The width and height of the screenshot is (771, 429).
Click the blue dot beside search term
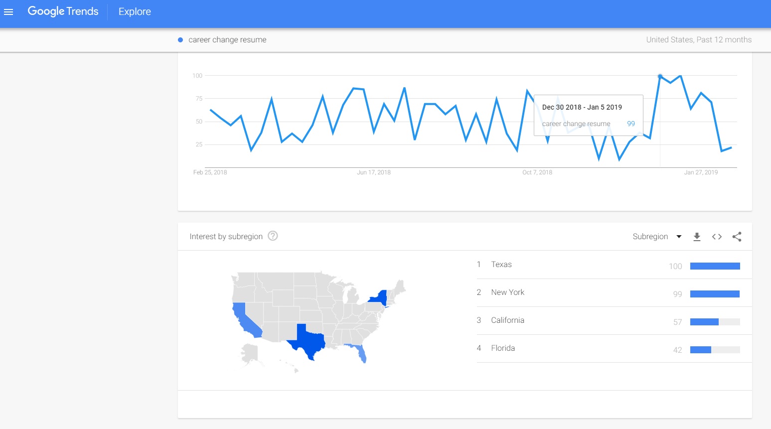tap(180, 40)
